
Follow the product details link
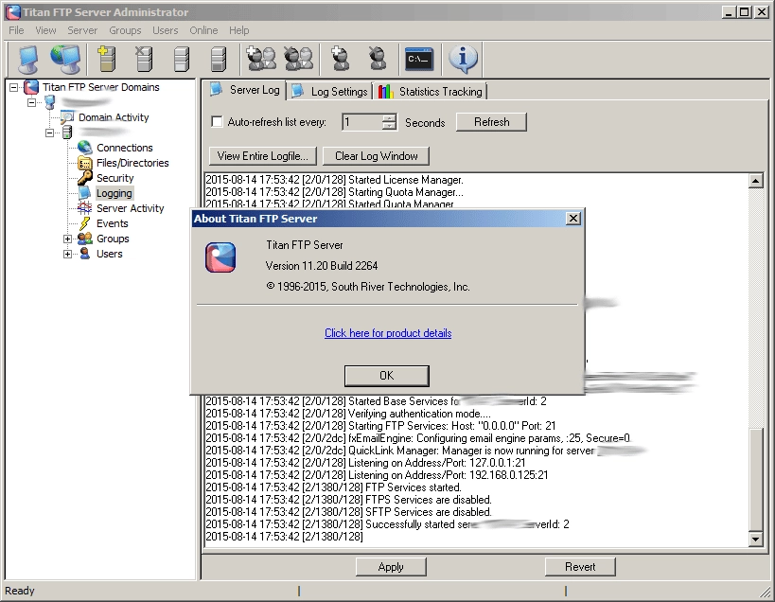[388, 333]
